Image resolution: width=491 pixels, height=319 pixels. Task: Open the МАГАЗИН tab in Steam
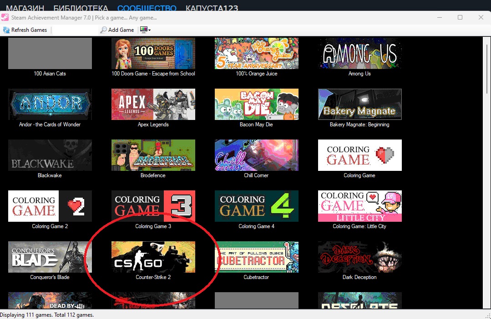pyautogui.click(x=25, y=8)
